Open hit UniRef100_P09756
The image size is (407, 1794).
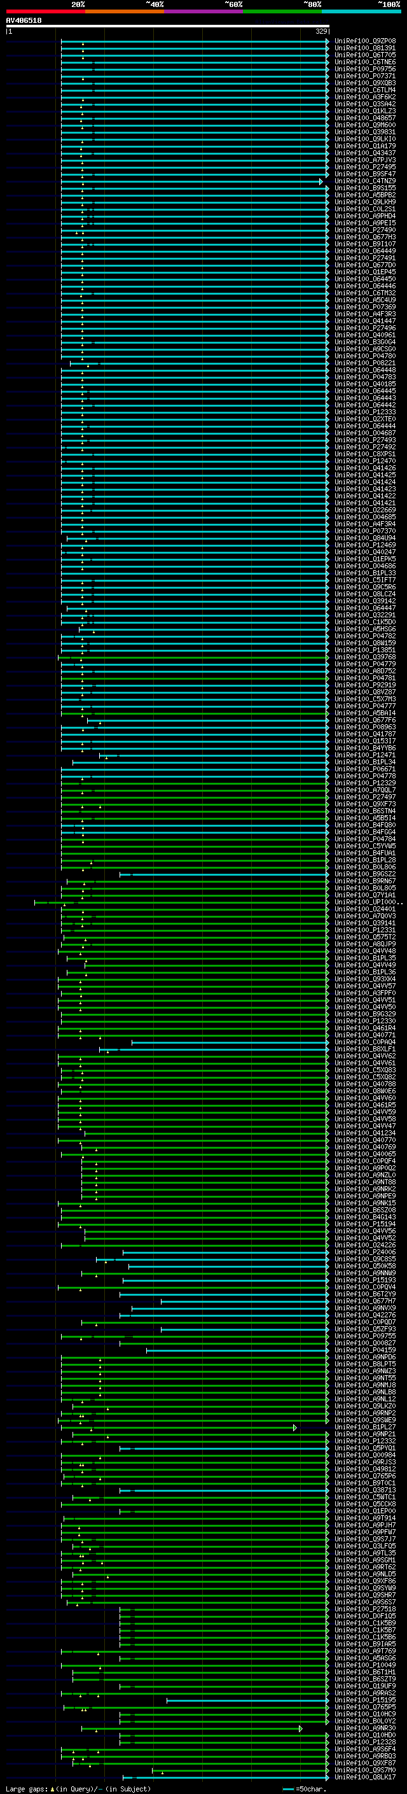(365, 69)
